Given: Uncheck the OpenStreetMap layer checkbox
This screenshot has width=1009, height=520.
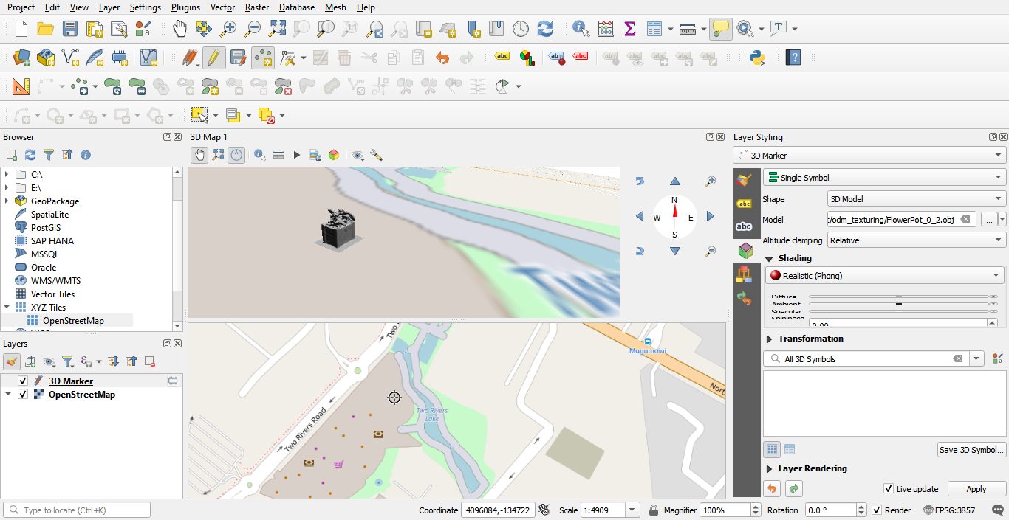Looking at the screenshot, I should coord(23,395).
